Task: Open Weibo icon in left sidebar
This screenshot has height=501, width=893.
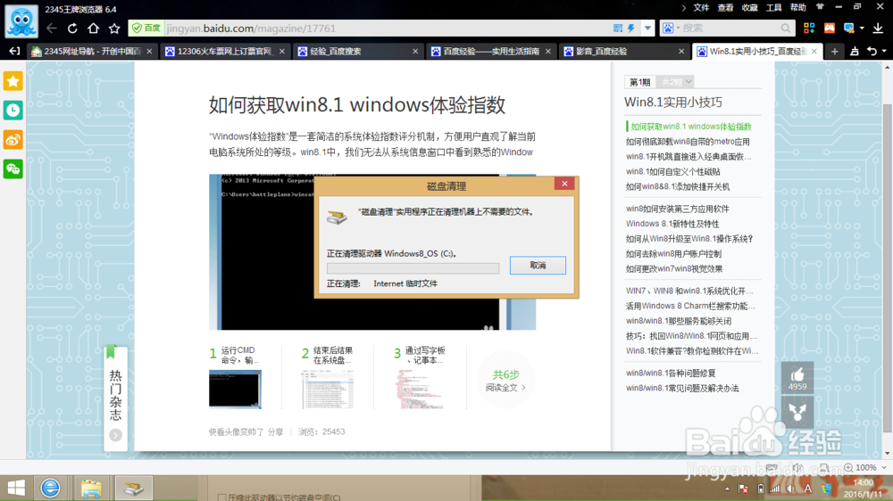Action: (13, 139)
